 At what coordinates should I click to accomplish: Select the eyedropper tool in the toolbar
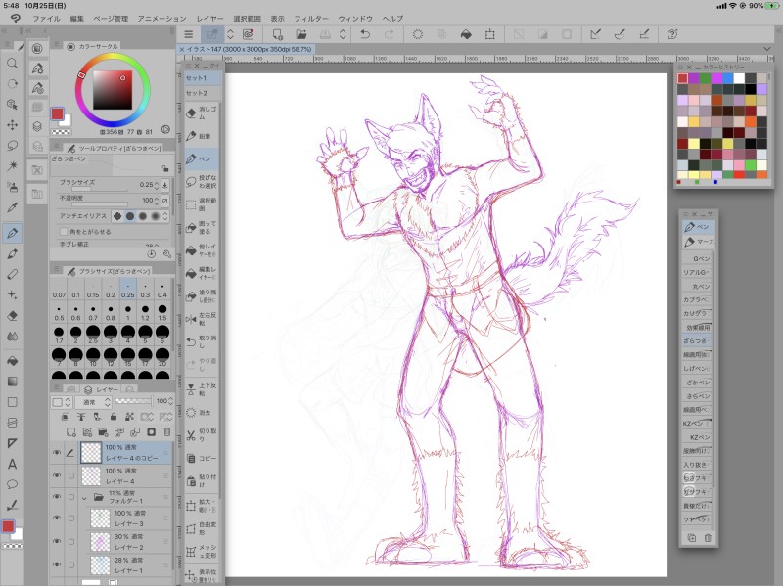(13, 207)
